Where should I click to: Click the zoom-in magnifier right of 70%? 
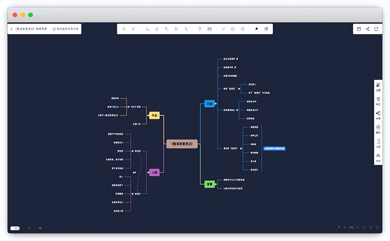pos(357,227)
